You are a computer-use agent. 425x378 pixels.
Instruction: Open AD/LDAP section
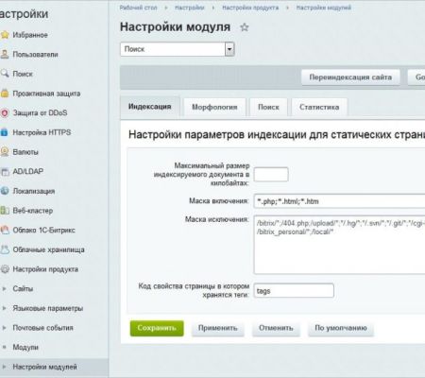(28, 172)
